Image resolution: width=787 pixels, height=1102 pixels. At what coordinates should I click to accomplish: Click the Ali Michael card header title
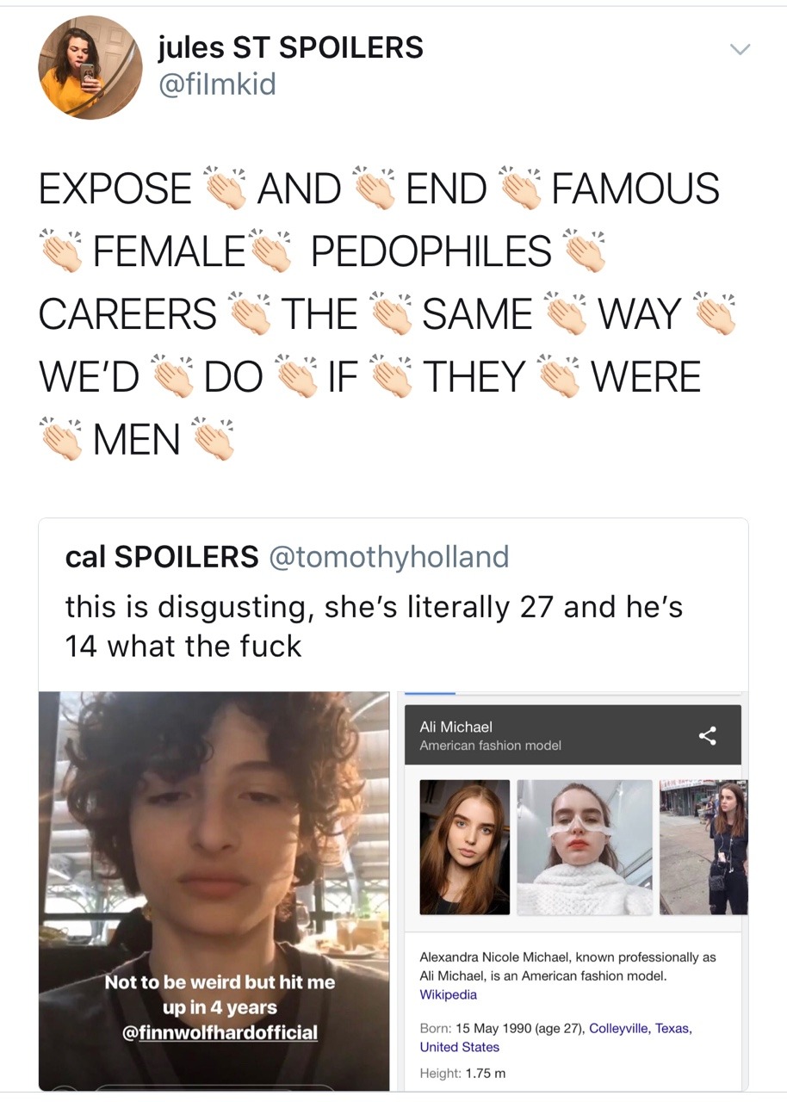click(455, 727)
